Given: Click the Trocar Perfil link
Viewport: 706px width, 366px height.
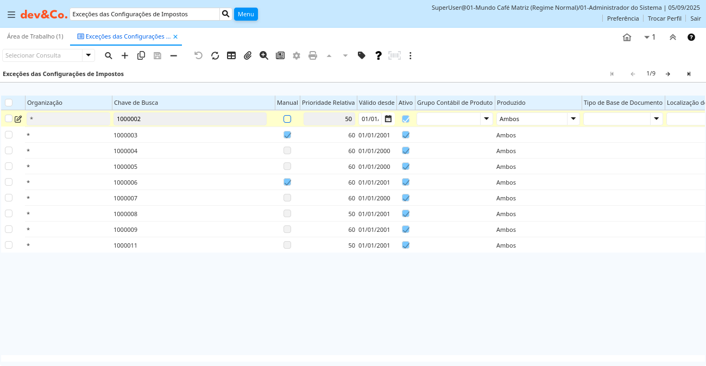Looking at the screenshot, I should 664,18.
